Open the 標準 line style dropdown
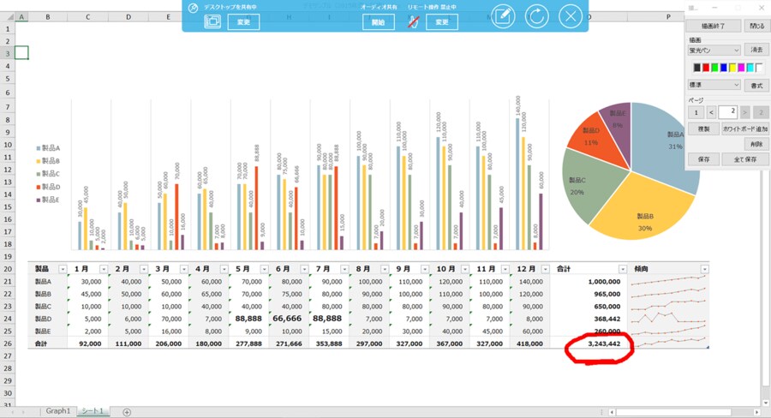 click(736, 85)
